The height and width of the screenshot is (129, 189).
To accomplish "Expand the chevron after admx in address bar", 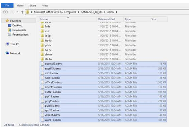I will (117, 12).
